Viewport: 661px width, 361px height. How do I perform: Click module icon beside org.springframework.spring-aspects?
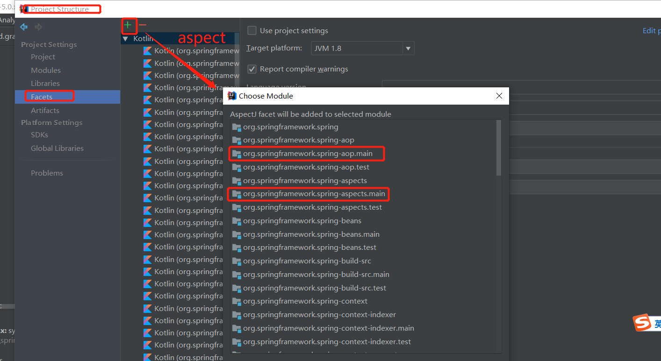point(237,181)
